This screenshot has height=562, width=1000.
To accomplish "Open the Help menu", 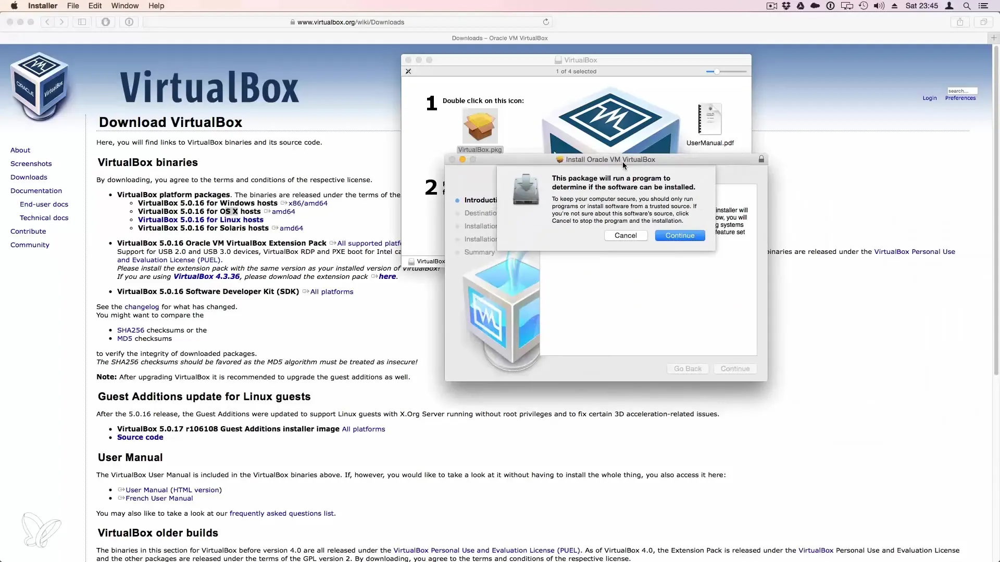I will (156, 6).
